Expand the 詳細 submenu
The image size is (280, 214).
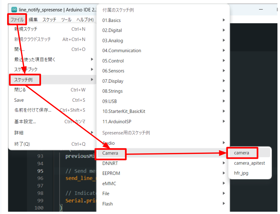19,133
